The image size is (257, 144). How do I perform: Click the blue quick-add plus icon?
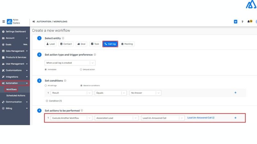tap(235, 21)
